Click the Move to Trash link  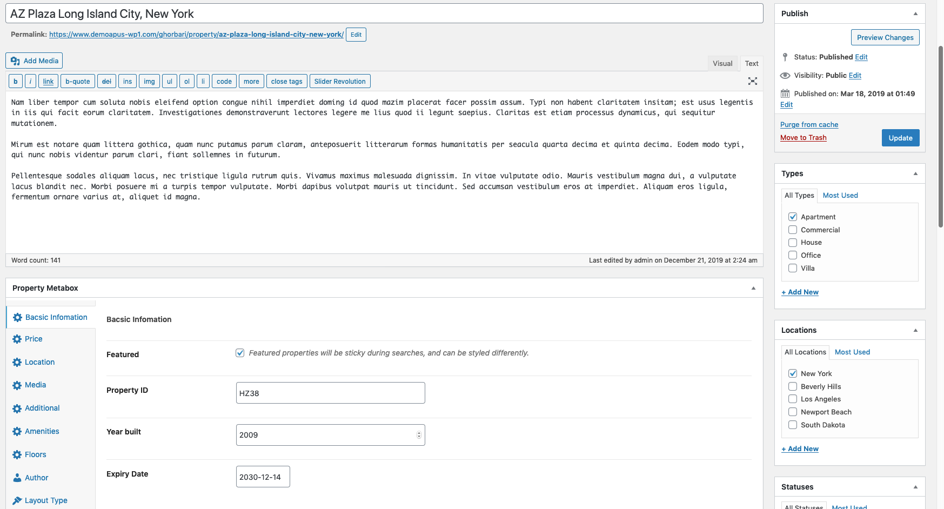tap(803, 138)
